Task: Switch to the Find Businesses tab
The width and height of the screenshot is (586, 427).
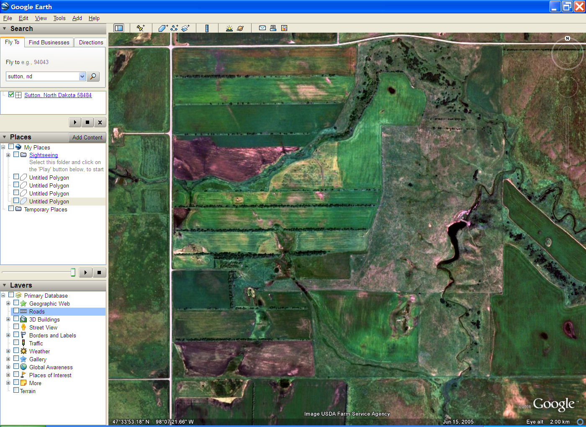Action: click(x=49, y=42)
